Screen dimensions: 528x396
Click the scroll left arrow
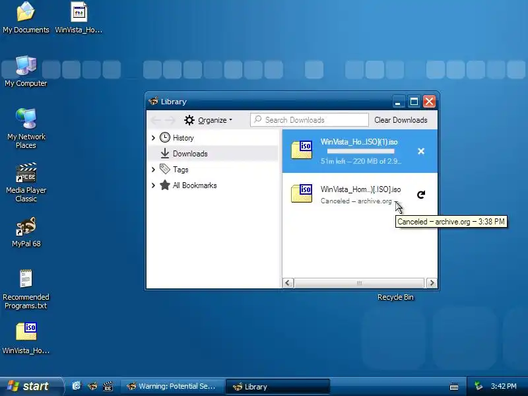(288, 283)
